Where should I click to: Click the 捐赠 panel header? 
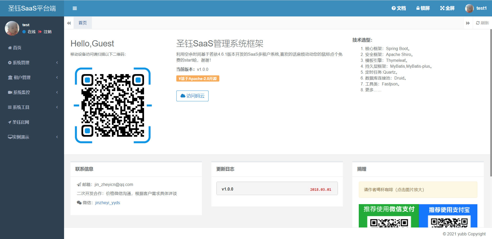coord(418,169)
